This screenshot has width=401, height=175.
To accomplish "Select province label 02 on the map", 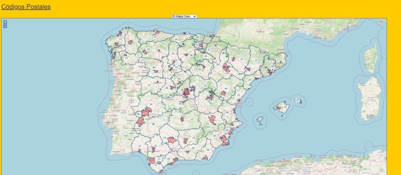I will 208,124.
